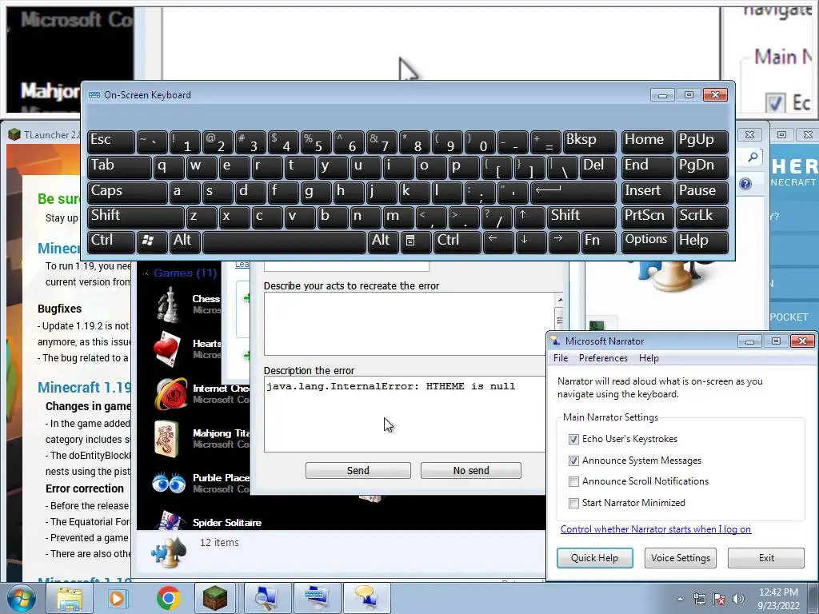Viewport: 819px width, 614px height.
Task: Enable Start Narrator Minimized checkbox
Action: [x=573, y=503]
